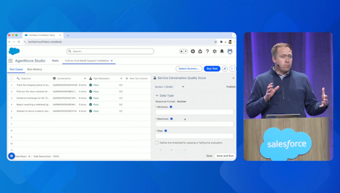Open the App Launcher grid icon

(10, 61)
